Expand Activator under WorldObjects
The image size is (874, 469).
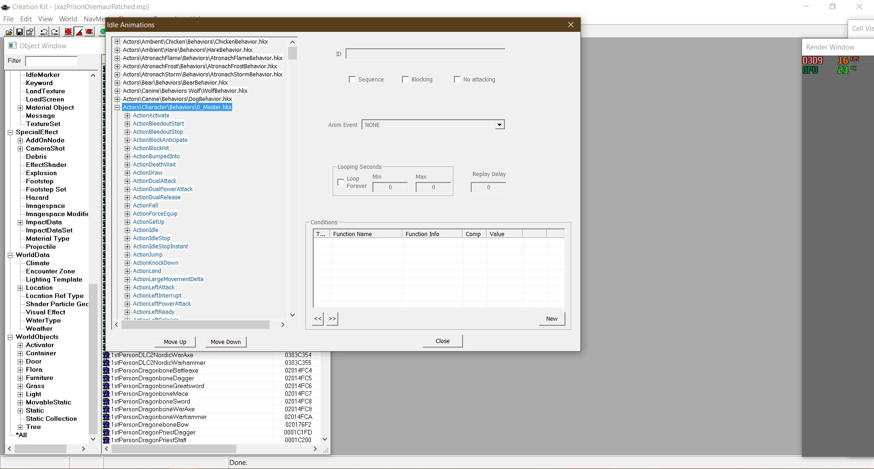point(20,345)
